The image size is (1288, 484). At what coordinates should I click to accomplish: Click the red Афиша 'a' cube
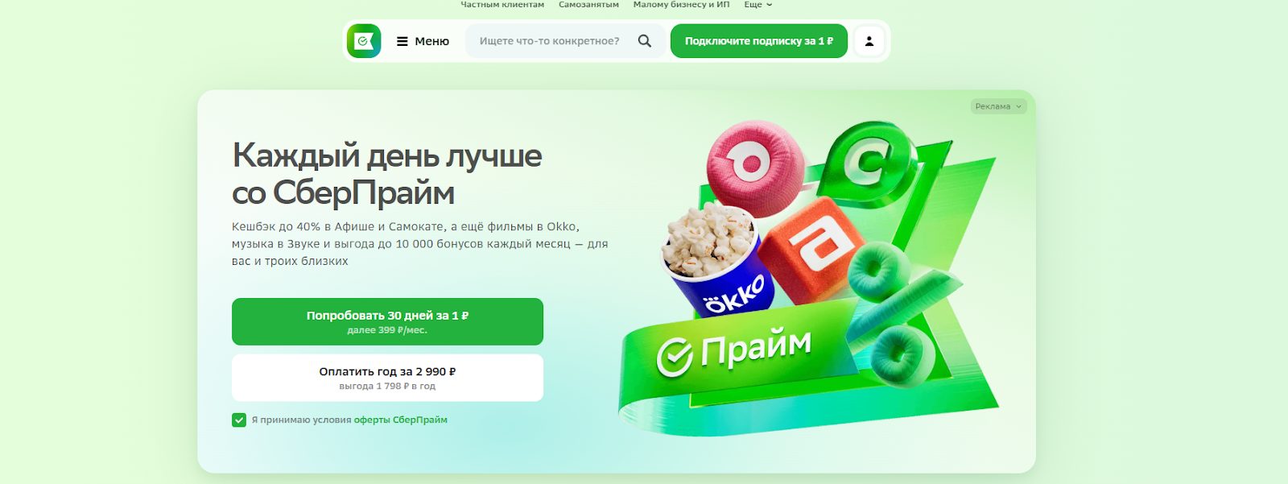[x=810, y=250]
